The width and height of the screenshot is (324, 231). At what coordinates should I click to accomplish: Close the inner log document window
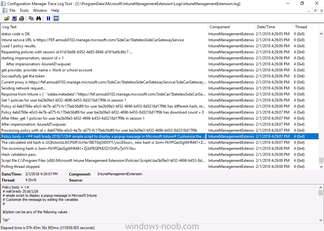click(x=321, y=10)
